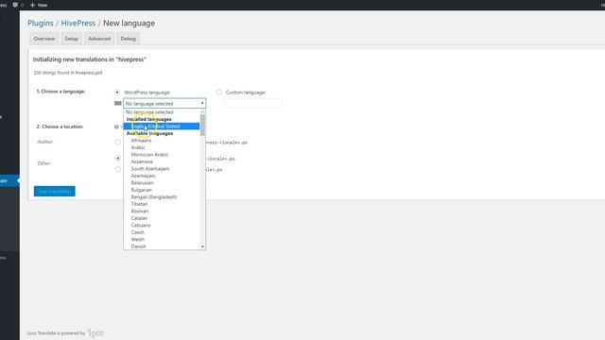Choose Welsh from the language list

click(x=162, y=239)
